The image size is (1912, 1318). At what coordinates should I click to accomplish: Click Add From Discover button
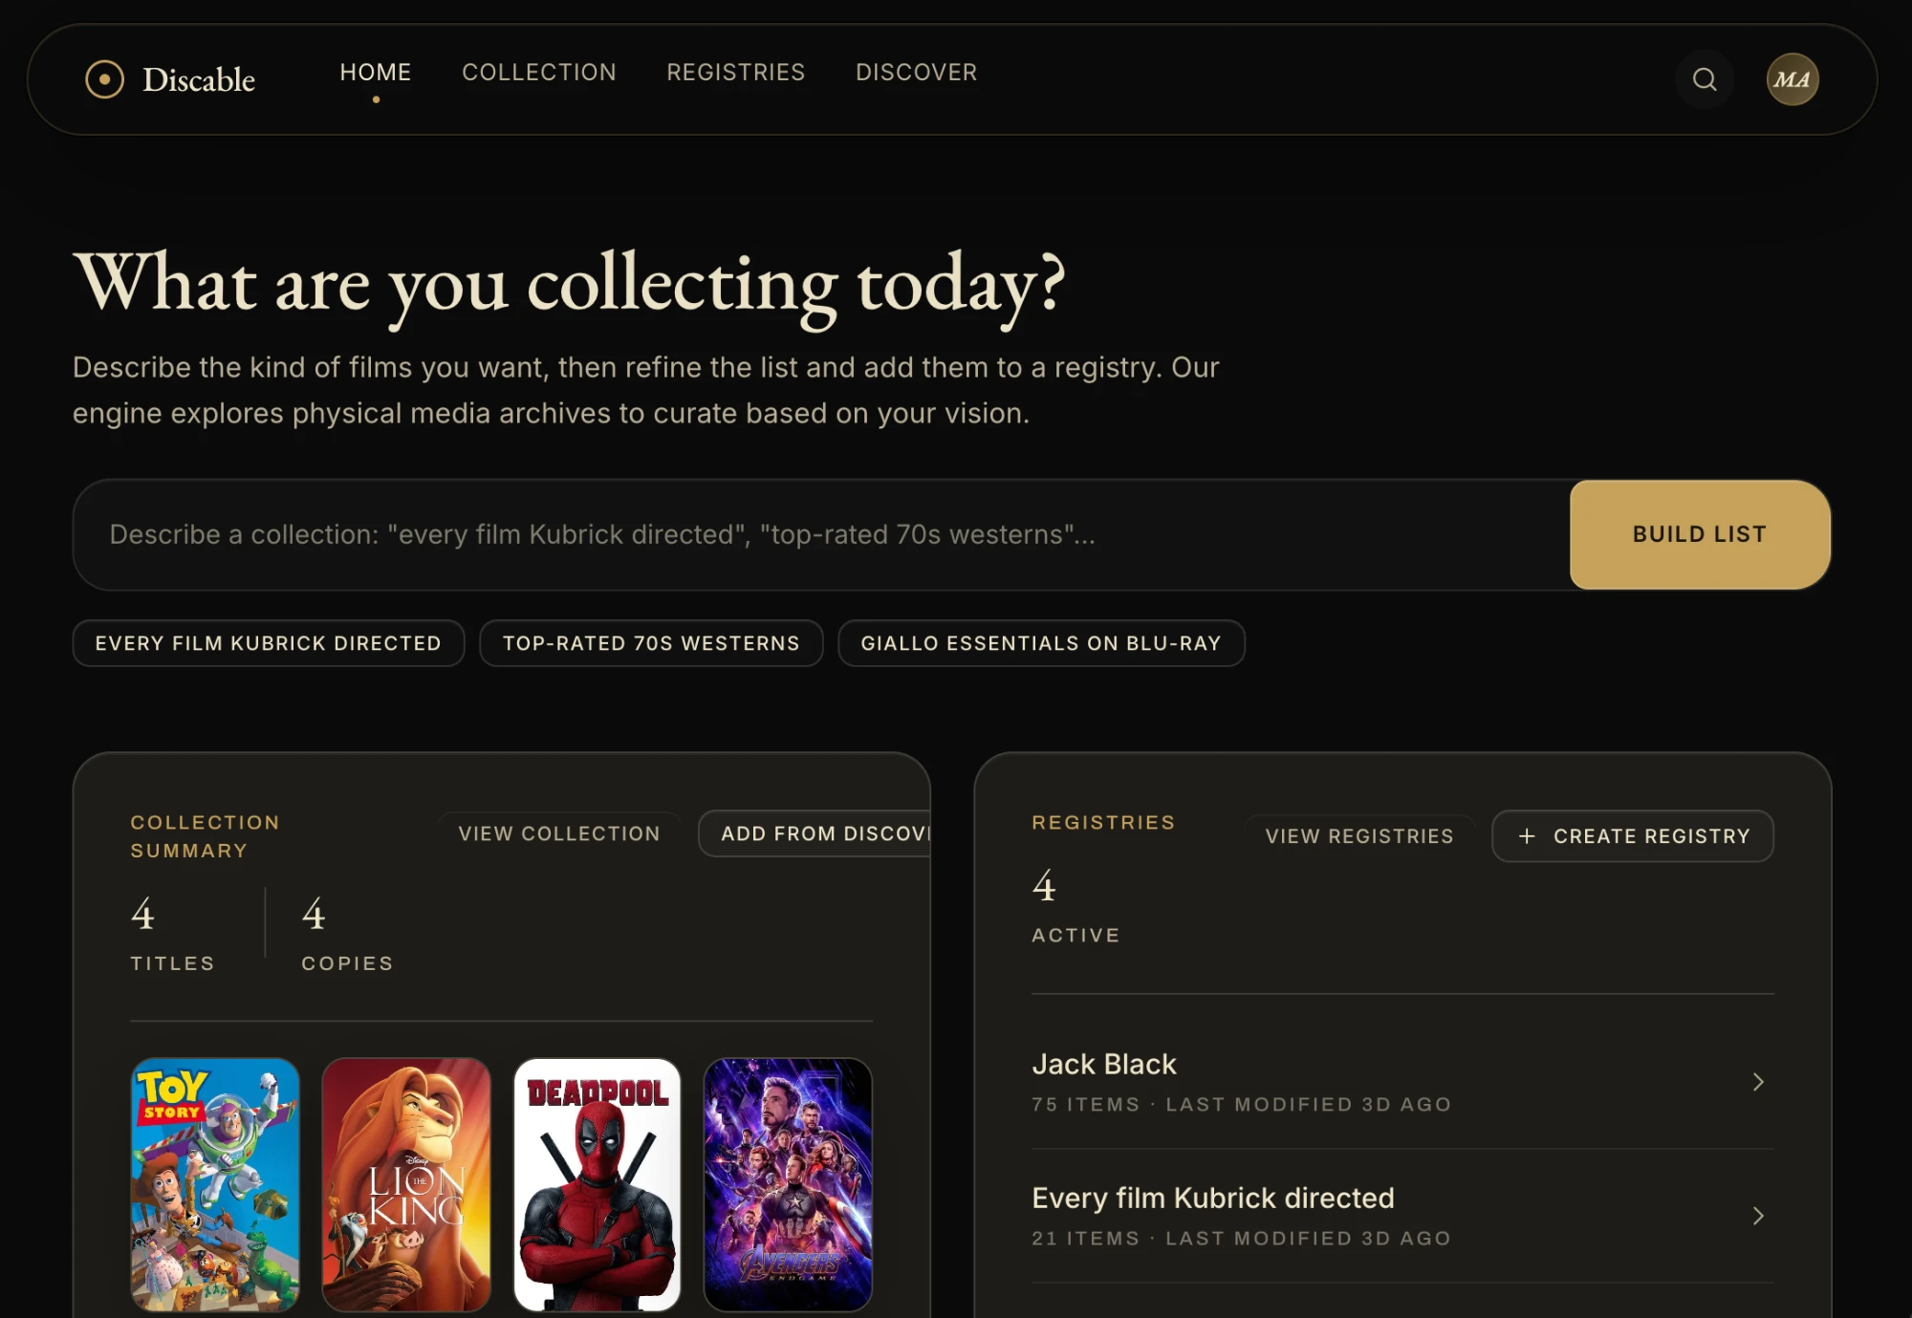[815, 833]
